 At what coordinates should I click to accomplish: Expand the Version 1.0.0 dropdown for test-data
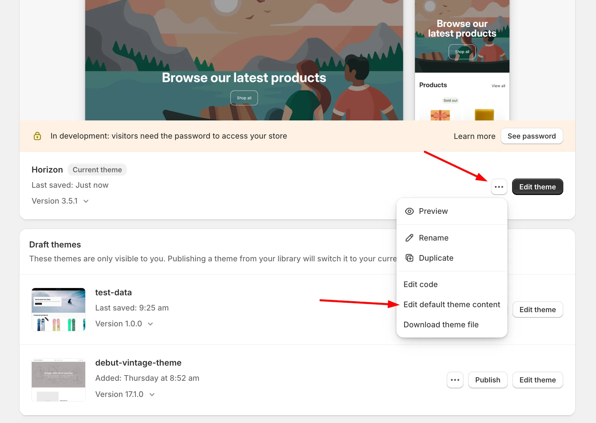click(150, 324)
